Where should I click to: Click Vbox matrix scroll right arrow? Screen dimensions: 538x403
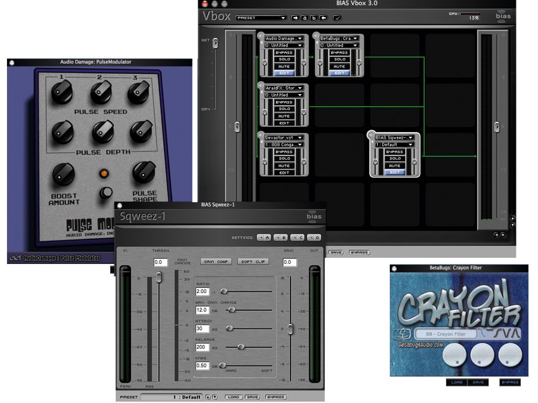tap(503, 235)
